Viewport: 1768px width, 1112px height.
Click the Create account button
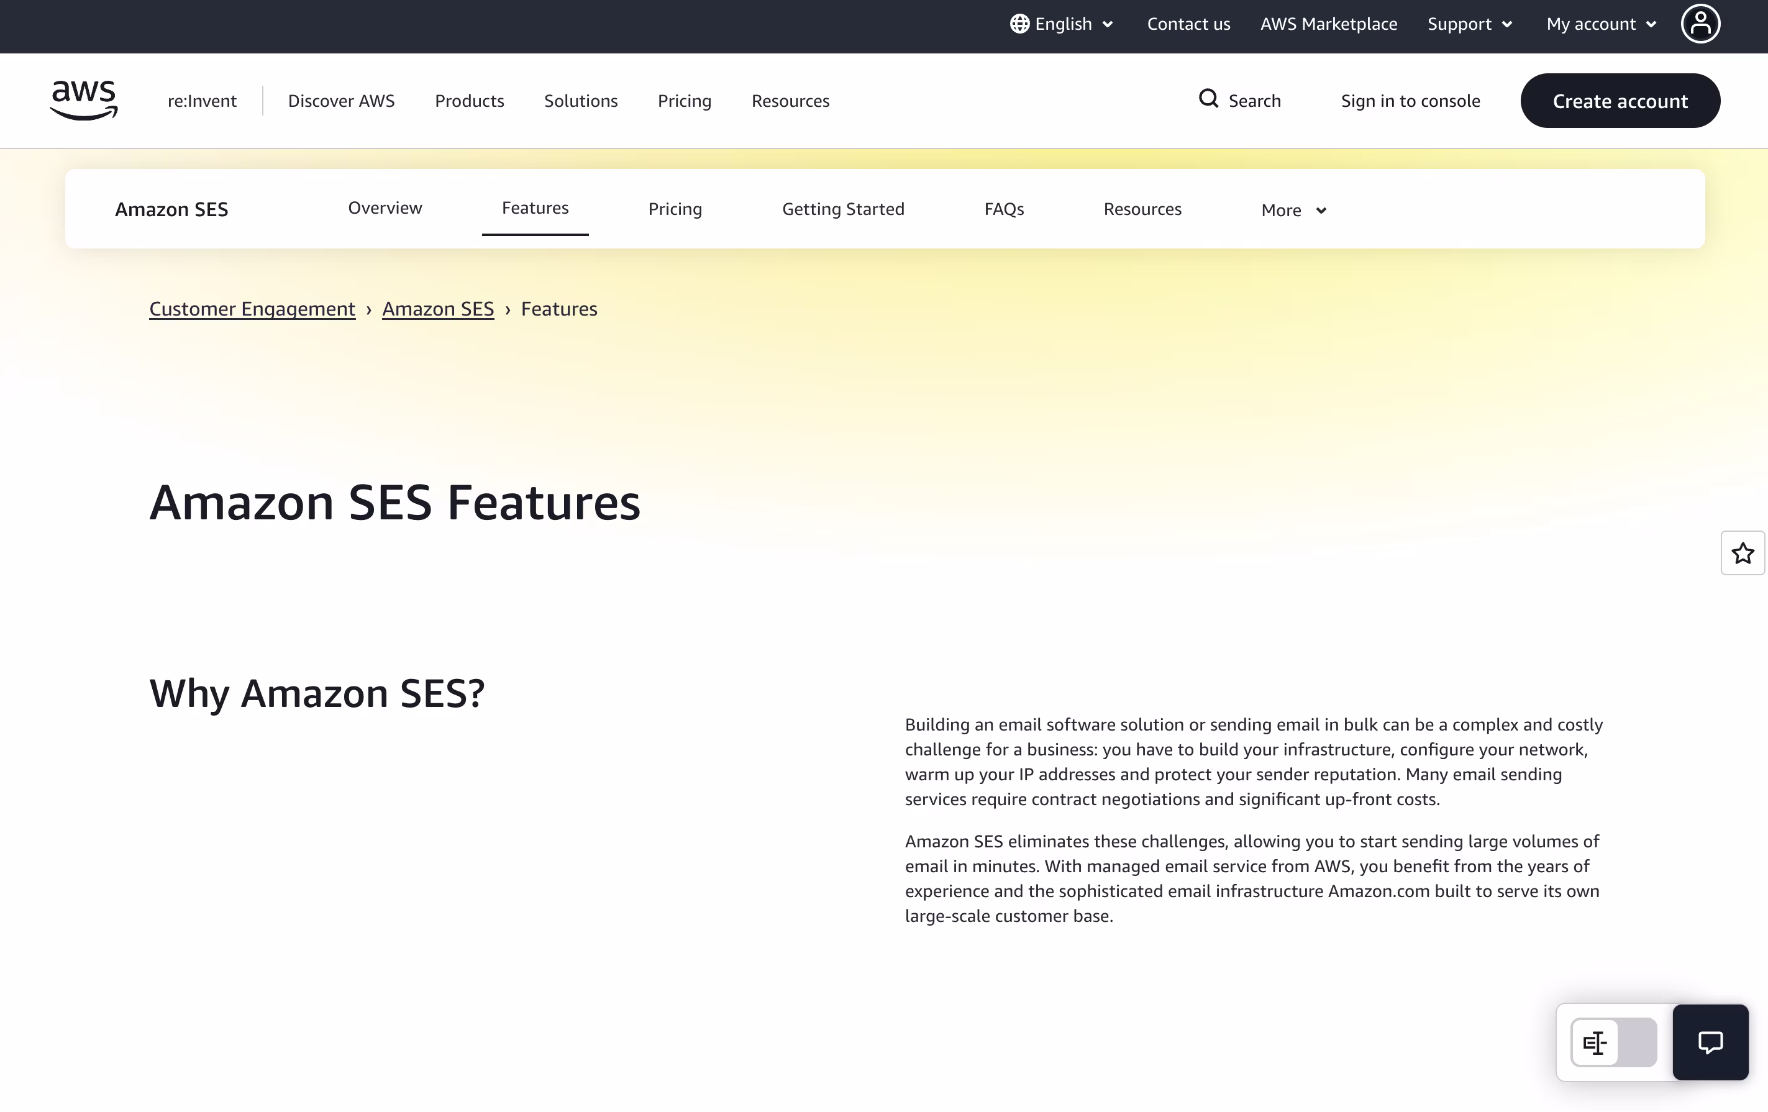tap(1620, 101)
